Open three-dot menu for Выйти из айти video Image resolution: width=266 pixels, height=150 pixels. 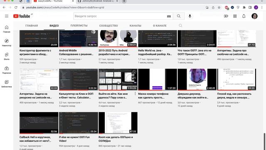(135, 94)
